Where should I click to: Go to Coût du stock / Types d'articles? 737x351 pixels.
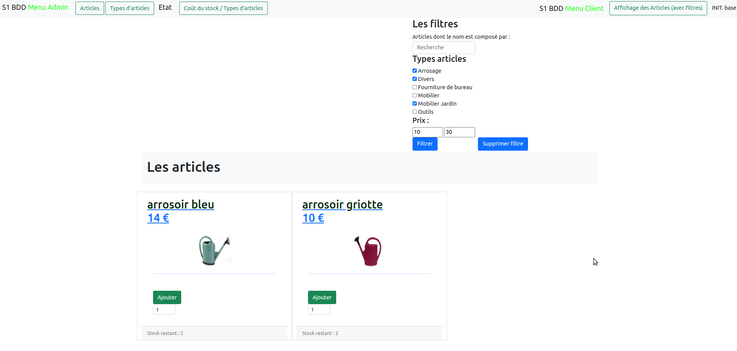223,8
